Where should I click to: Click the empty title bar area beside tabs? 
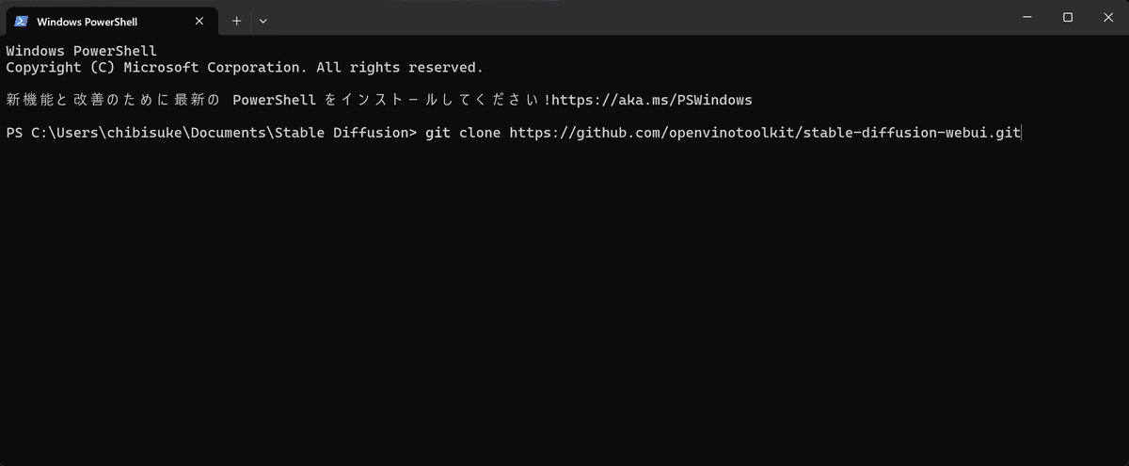(x=640, y=17)
